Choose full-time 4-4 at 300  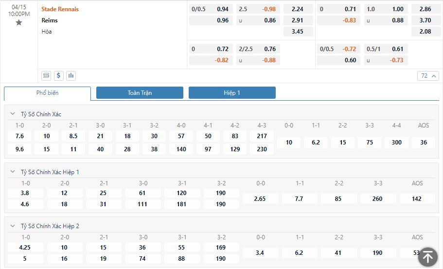click(397, 143)
